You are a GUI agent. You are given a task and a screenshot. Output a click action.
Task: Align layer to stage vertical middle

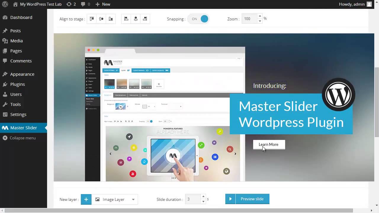(x=101, y=19)
